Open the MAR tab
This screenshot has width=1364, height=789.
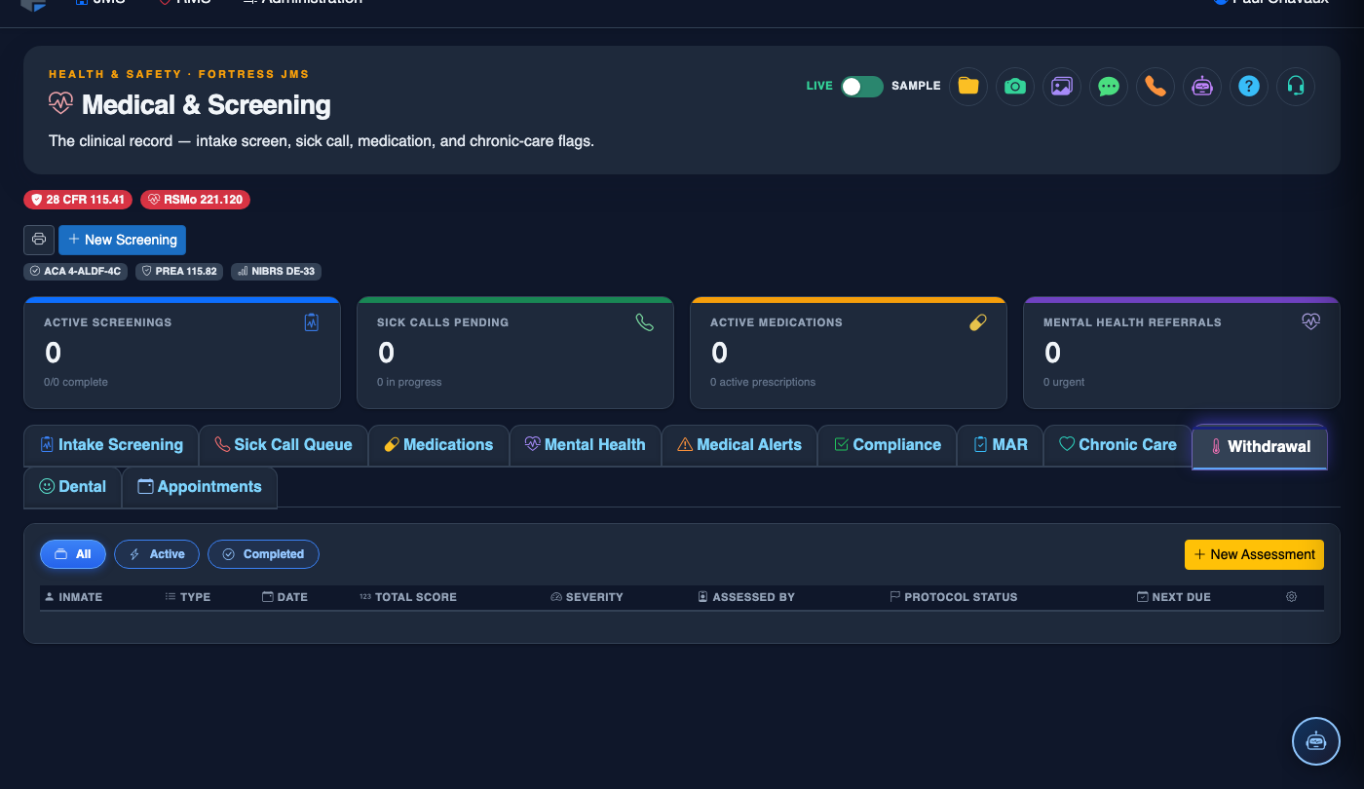pyautogui.click(x=1001, y=445)
